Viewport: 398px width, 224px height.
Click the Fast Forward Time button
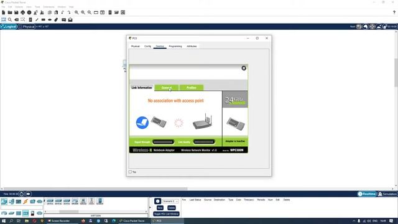[x=28, y=194]
